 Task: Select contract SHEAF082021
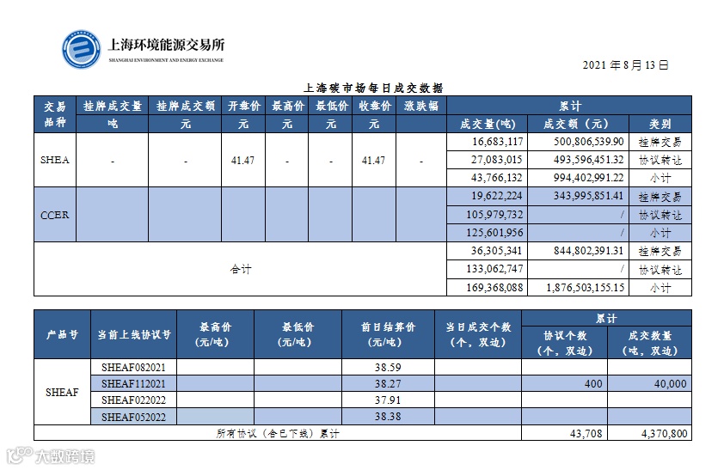(x=133, y=368)
